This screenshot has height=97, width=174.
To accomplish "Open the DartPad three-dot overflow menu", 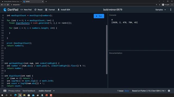I will click(x=171, y=10).
